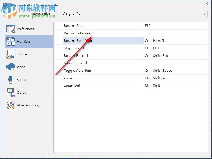Viewport: 212px width, 159px height.
Task: Click the Default profile combo box field
Action: [131, 14]
